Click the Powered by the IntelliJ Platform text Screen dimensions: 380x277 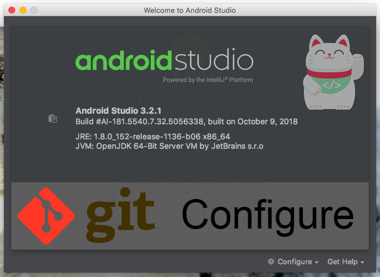click(208, 80)
